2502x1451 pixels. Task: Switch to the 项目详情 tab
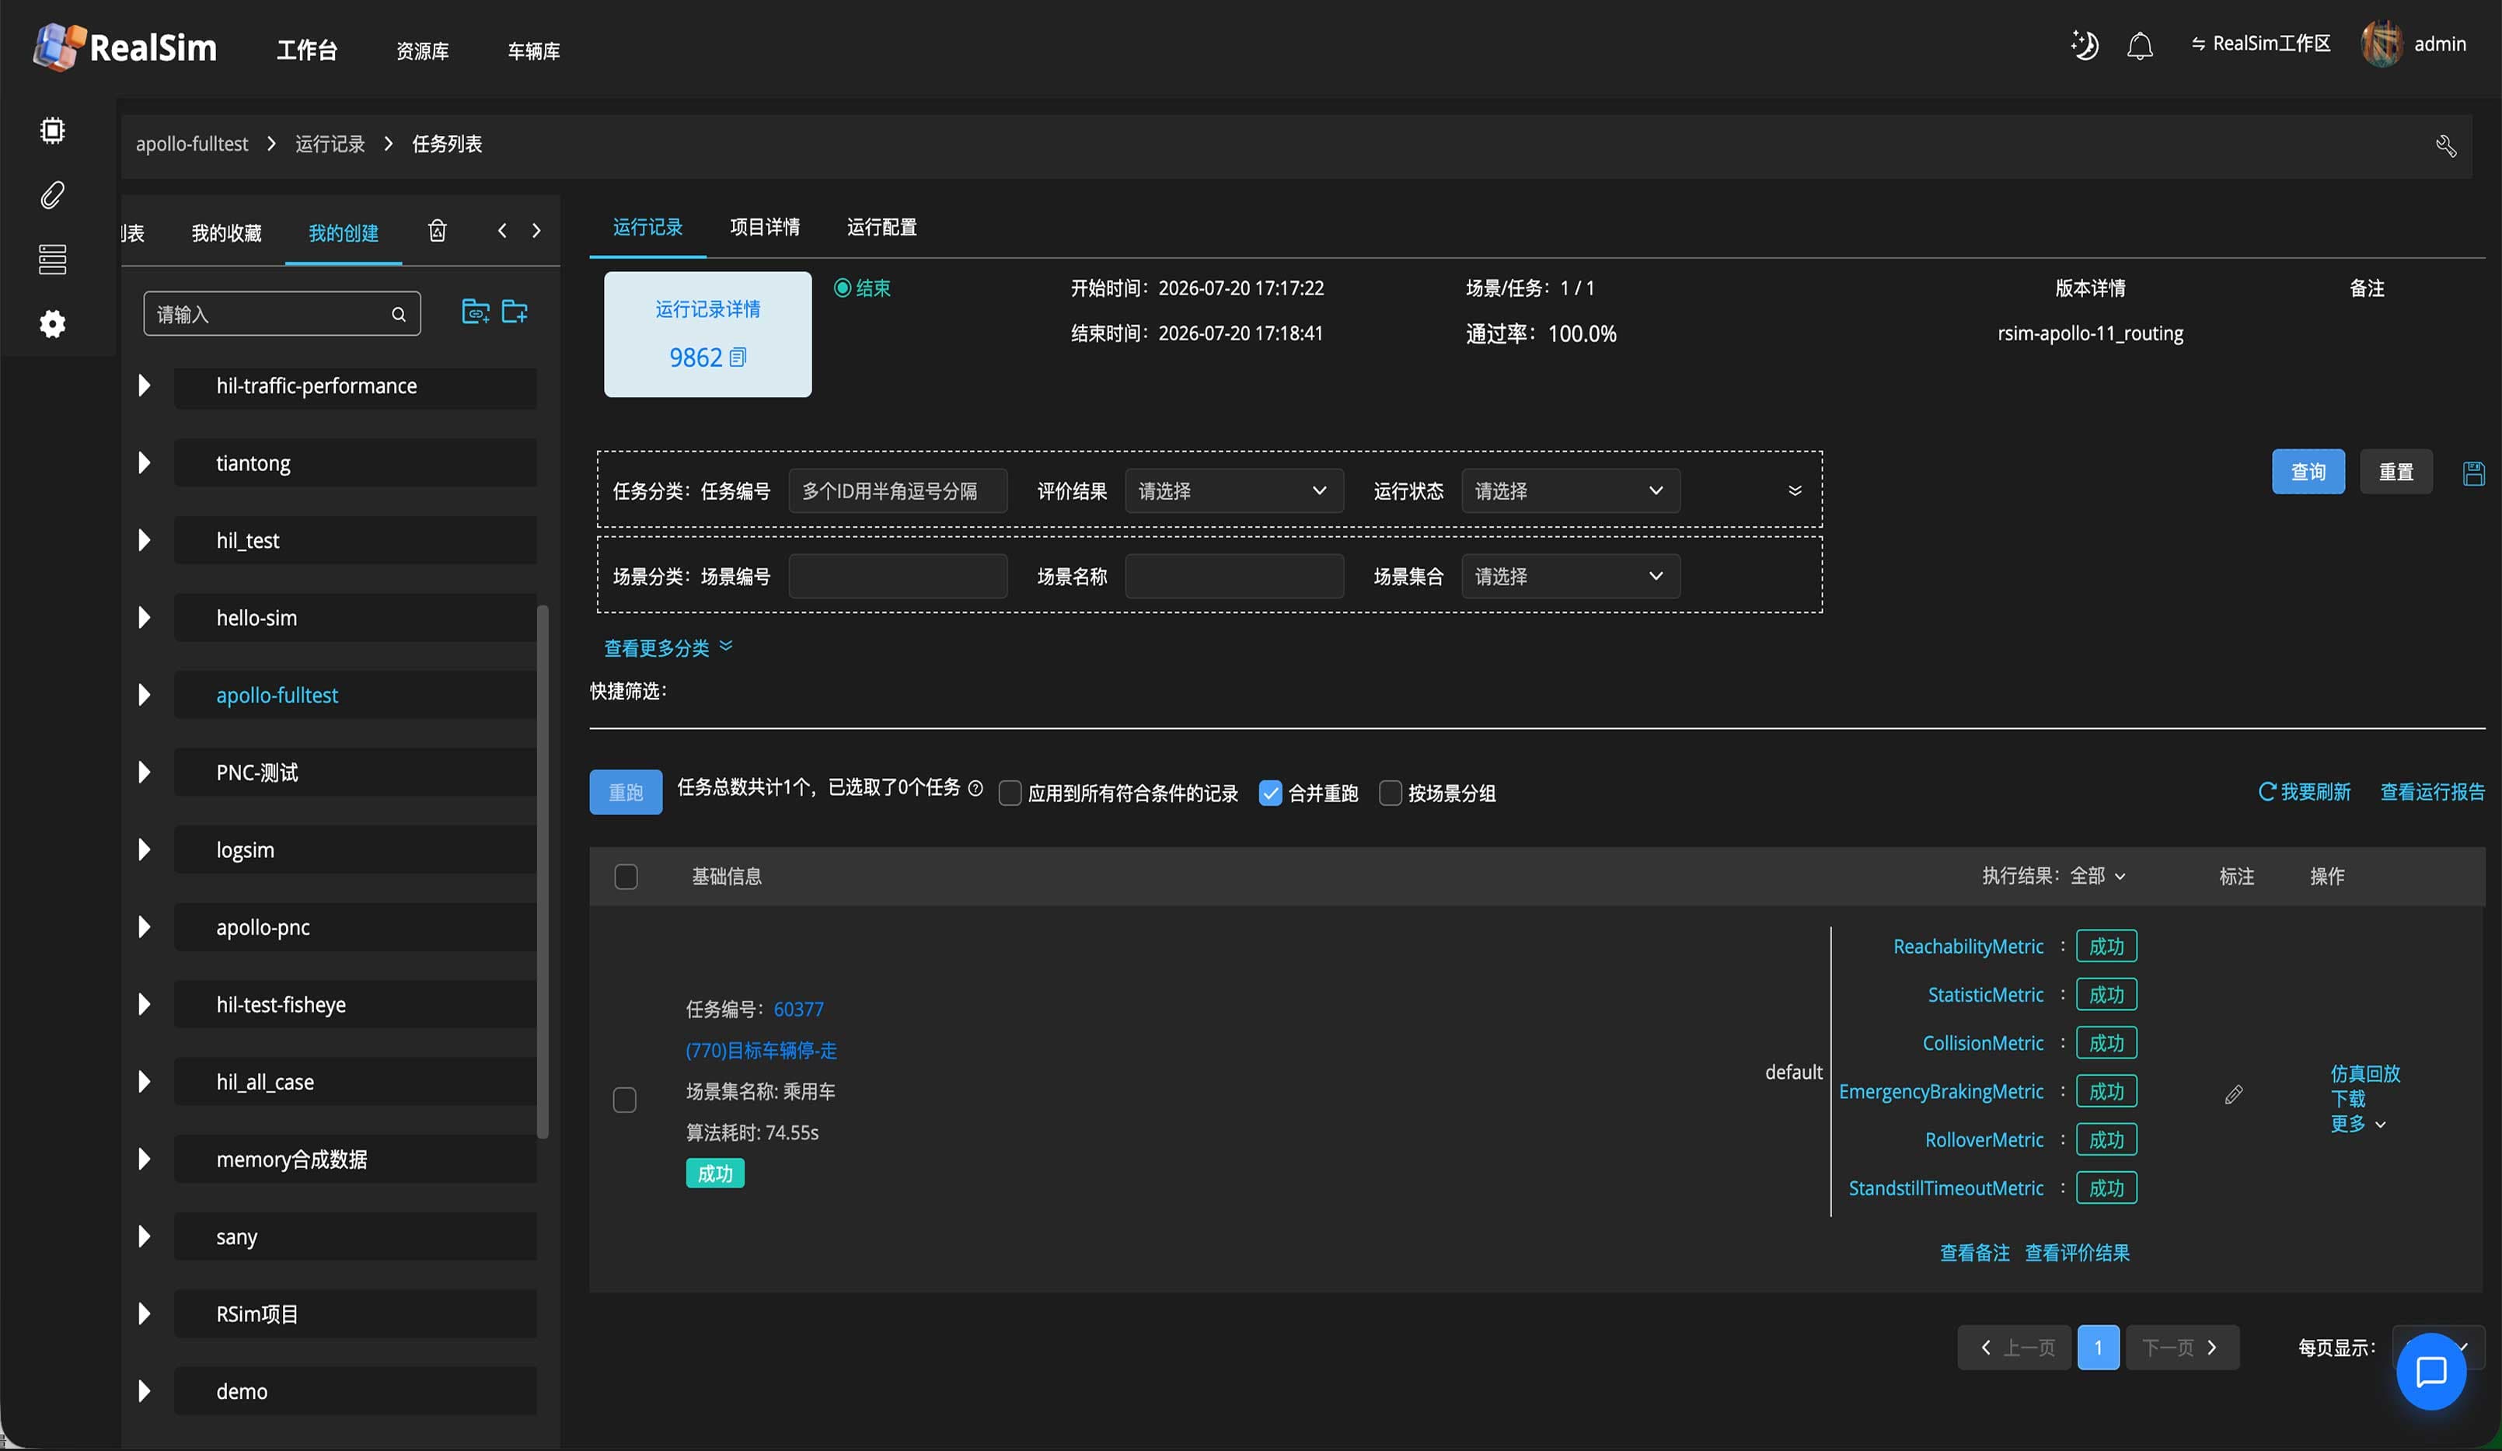click(x=765, y=227)
